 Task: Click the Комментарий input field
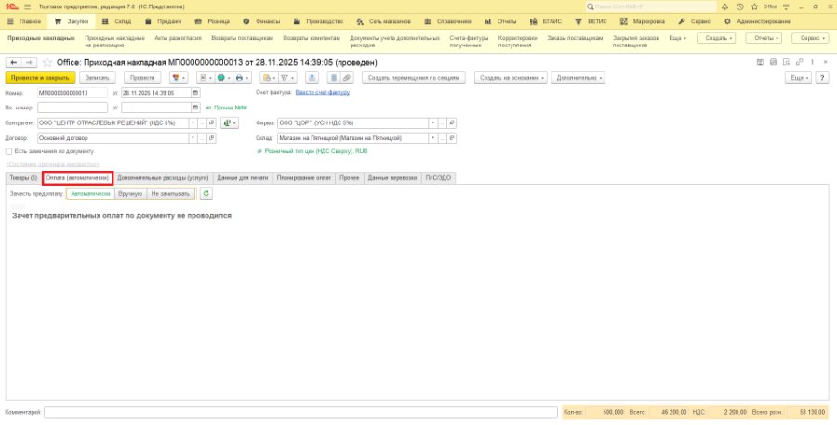[300, 412]
